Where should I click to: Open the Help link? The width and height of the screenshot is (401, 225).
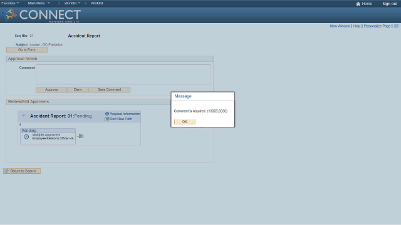[x=357, y=26]
